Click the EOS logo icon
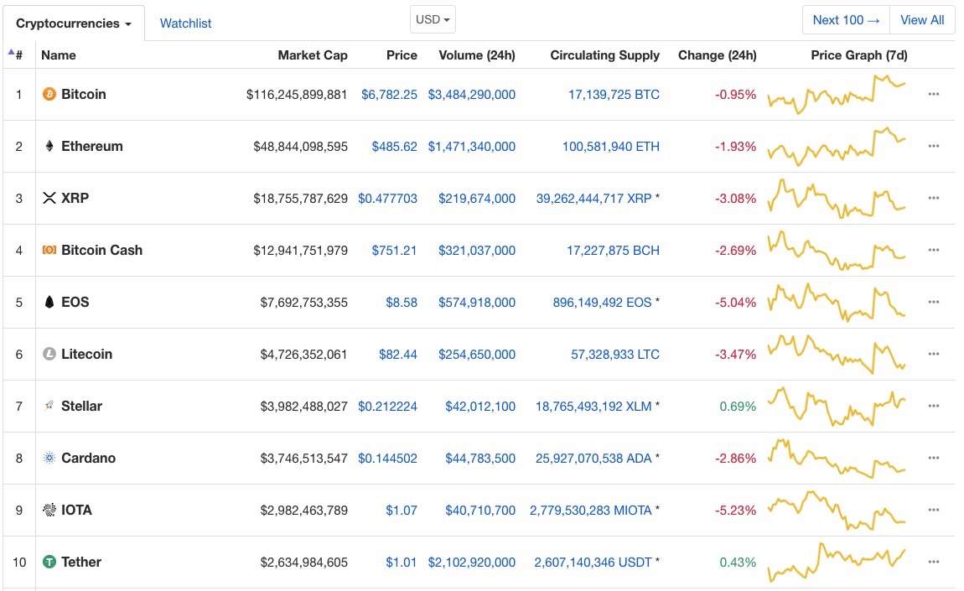Viewport: 964px width, 591px height. [x=49, y=302]
